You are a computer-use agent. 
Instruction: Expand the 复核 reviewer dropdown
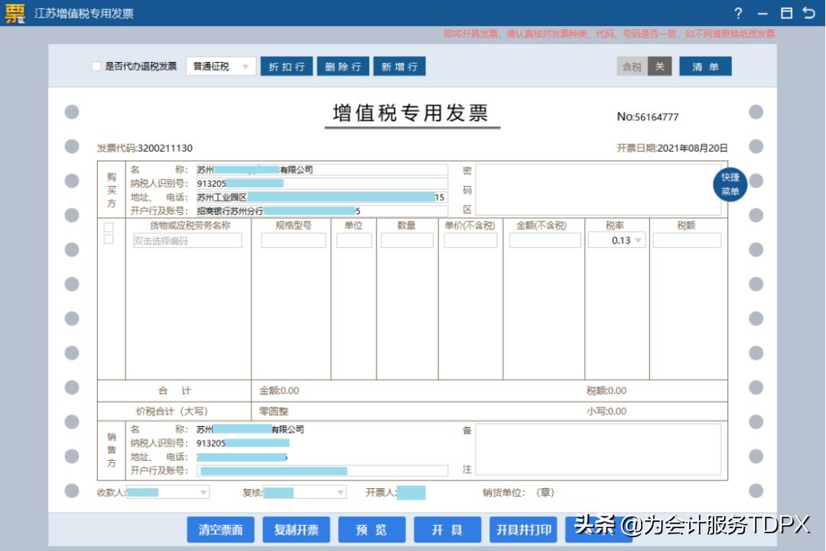[340, 492]
